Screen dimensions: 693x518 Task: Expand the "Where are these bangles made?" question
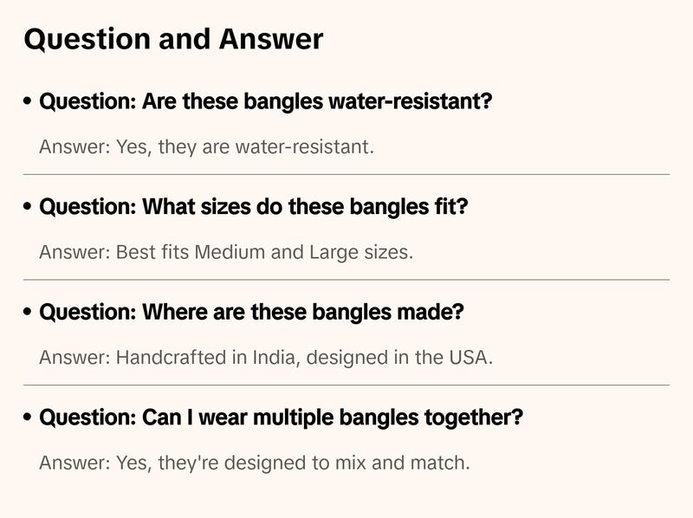pos(252,313)
